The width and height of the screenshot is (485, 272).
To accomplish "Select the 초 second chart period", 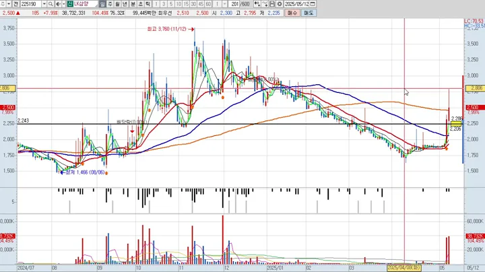I will 140,4.
